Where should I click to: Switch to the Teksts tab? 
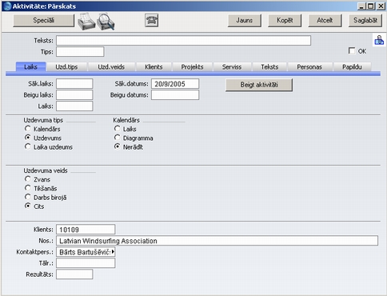[x=269, y=67]
